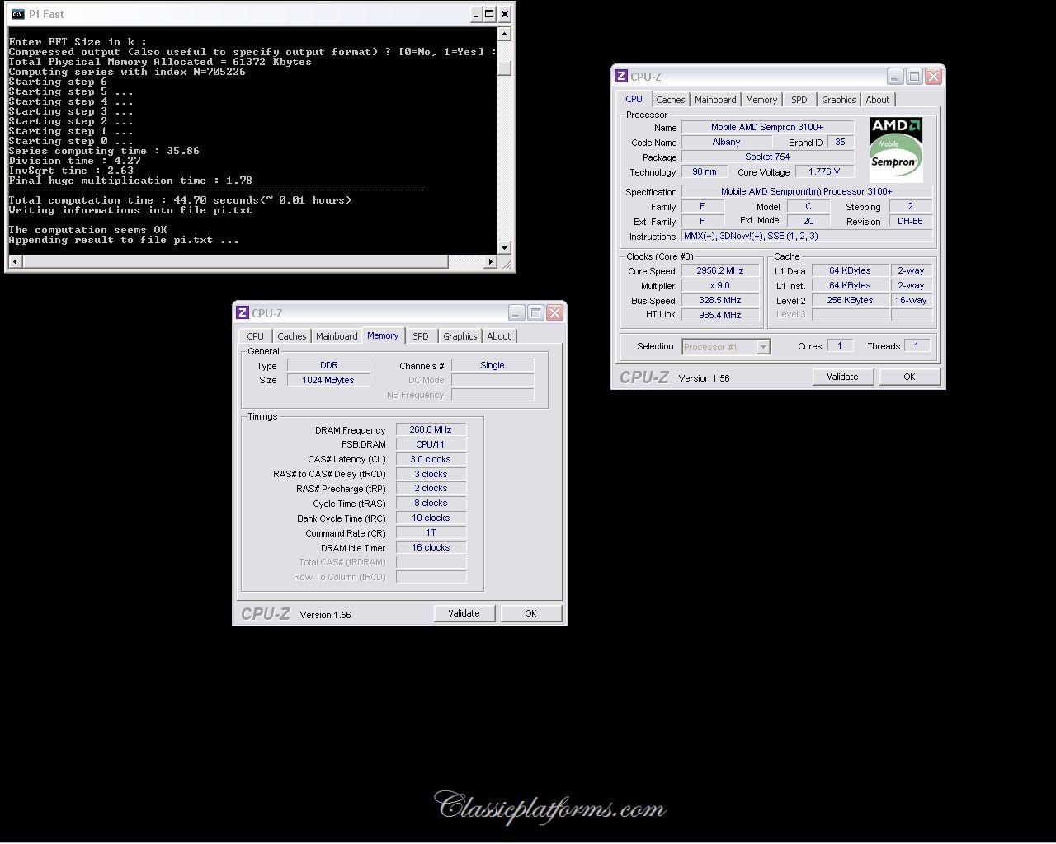The width and height of the screenshot is (1056, 844).
Task: Click the Level 2 cache value 256 KBytes
Action: point(850,300)
